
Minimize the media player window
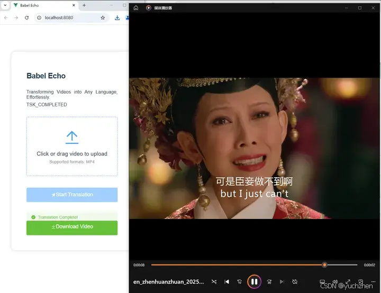347,8
